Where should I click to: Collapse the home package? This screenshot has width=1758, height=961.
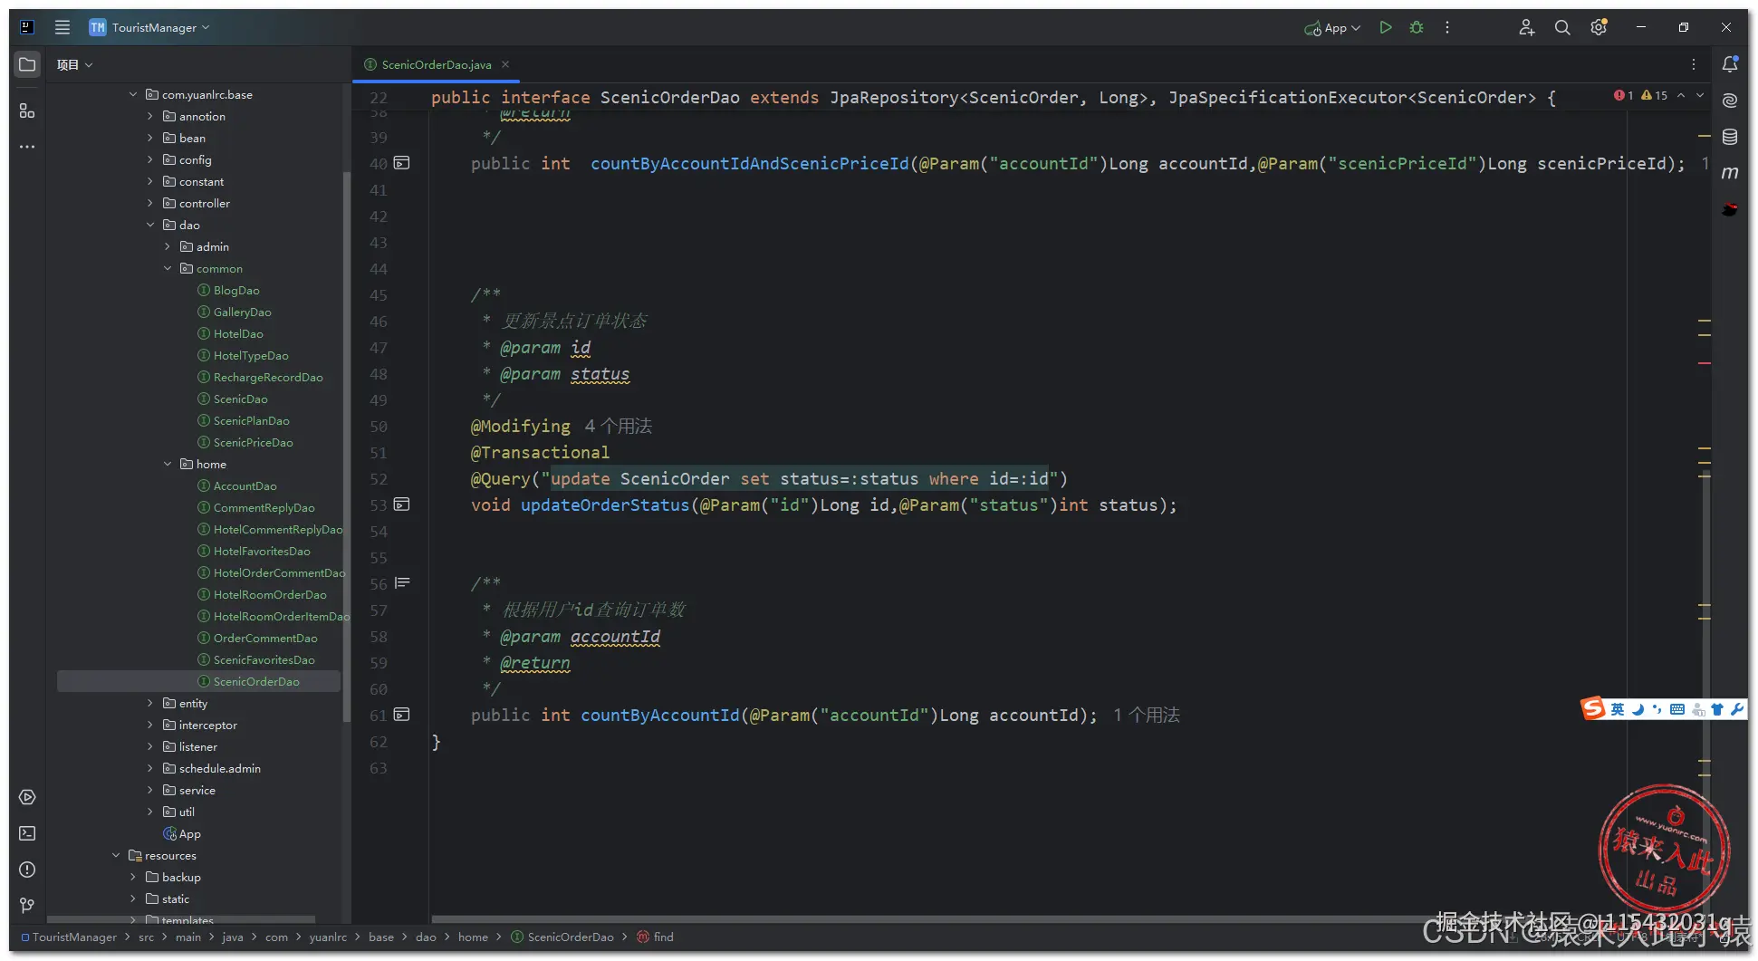click(x=168, y=464)
